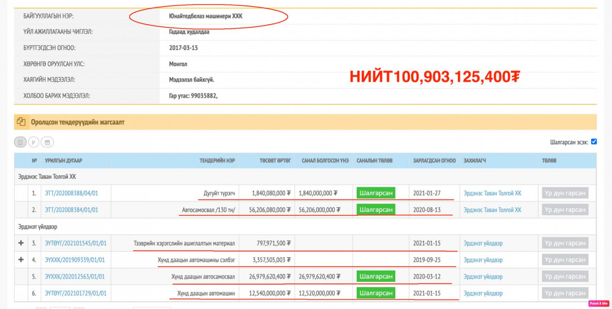Click registered date 2017-03-15
612x309 pixels.
[184, 48]
